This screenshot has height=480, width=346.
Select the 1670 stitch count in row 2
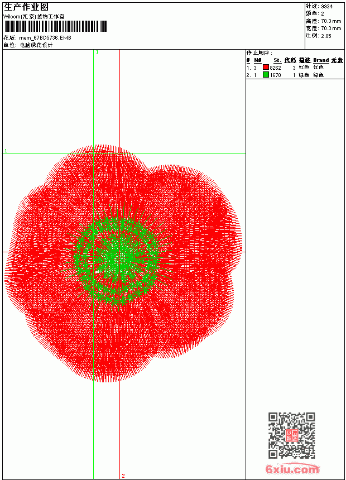[275, 75]
